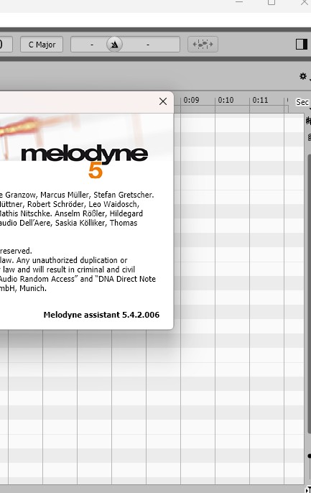Click the left dash field of the tempo box
Screen dimensions: 311x493
point(92,45)
